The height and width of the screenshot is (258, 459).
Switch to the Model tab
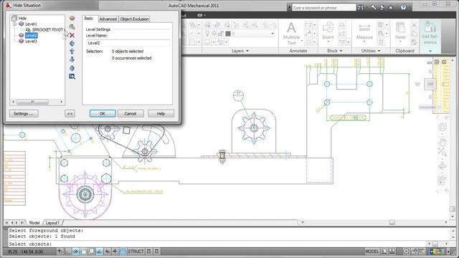coord(34,223)
